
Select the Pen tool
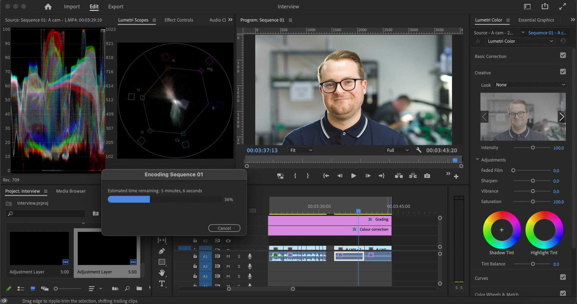162,251
